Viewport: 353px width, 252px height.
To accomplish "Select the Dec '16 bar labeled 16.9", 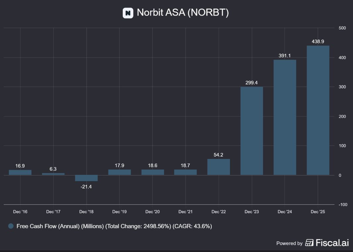I will pyautogui.click(x=20, y=173).
